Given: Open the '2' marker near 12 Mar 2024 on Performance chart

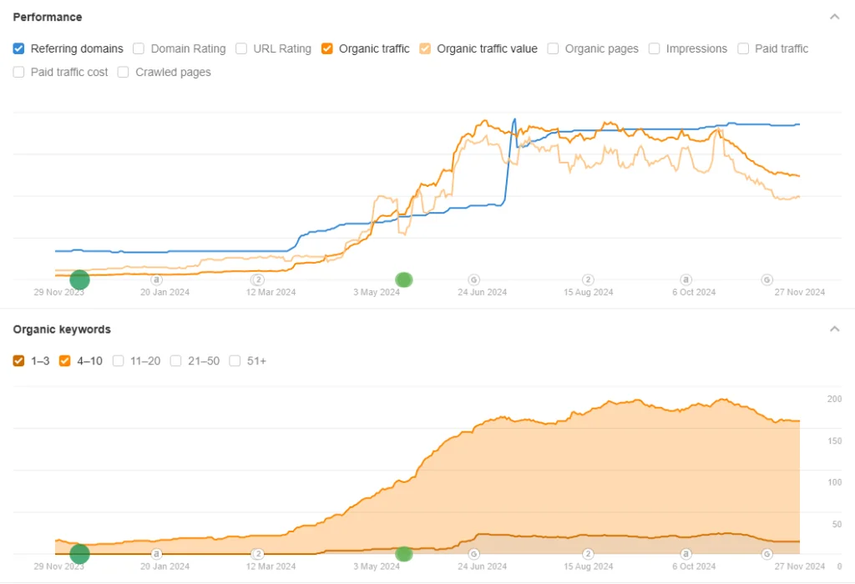Looking at the screenshot, I should point(257,279).
